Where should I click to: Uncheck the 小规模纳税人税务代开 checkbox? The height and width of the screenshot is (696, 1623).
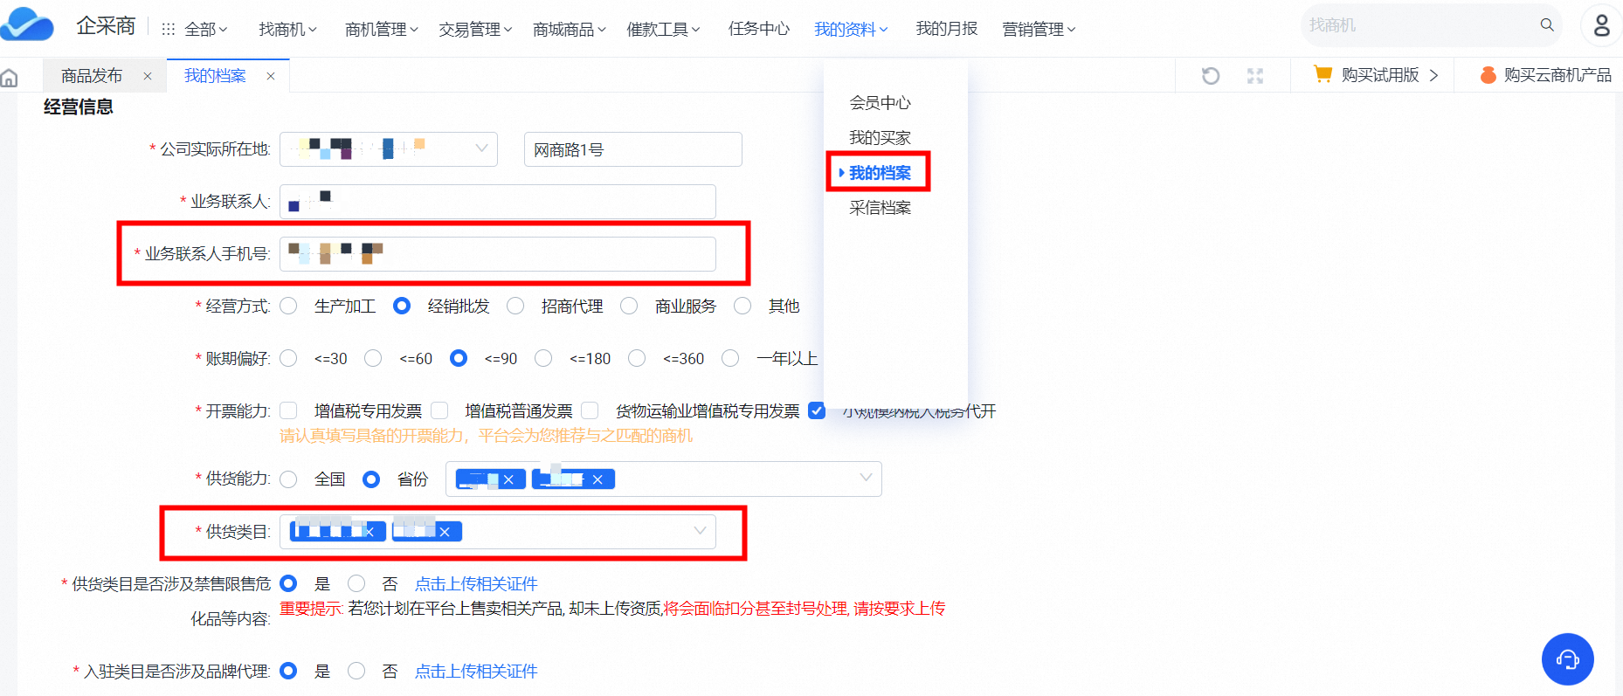coord(817,410)
